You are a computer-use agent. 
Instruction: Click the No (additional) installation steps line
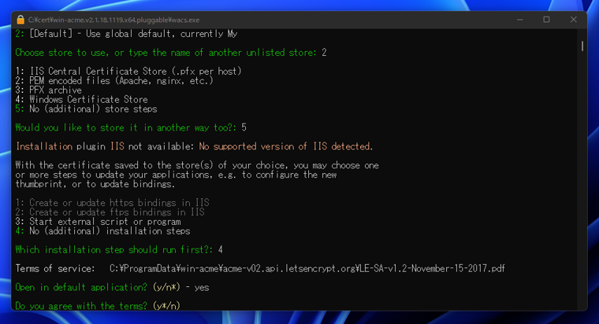(x=102, y=231)
